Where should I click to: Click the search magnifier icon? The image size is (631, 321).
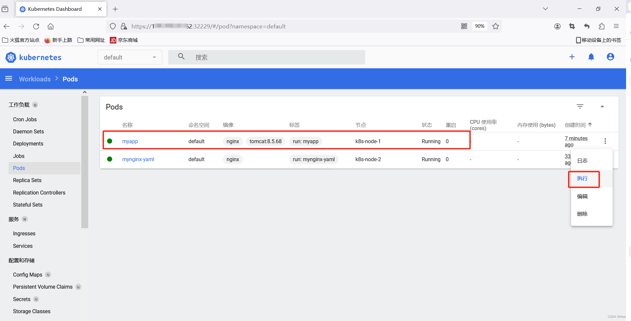181,57
